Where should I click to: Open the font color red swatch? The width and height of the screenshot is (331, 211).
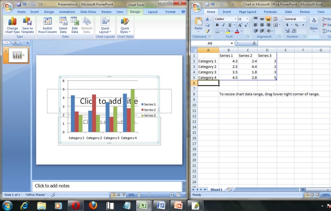237,31
